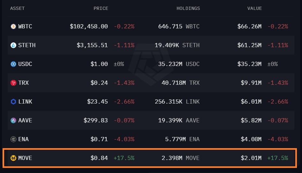Click the LINK value $6.01M
Viewport: 302px width, 173px height.
[251, 102]
